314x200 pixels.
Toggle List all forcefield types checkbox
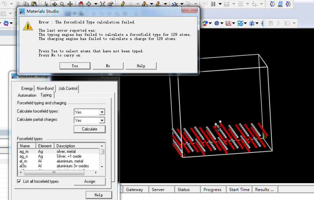tap(20, 182)
